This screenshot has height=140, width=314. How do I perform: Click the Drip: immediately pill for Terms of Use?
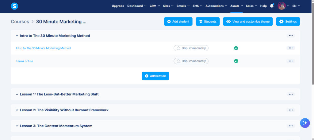(191, 61)
